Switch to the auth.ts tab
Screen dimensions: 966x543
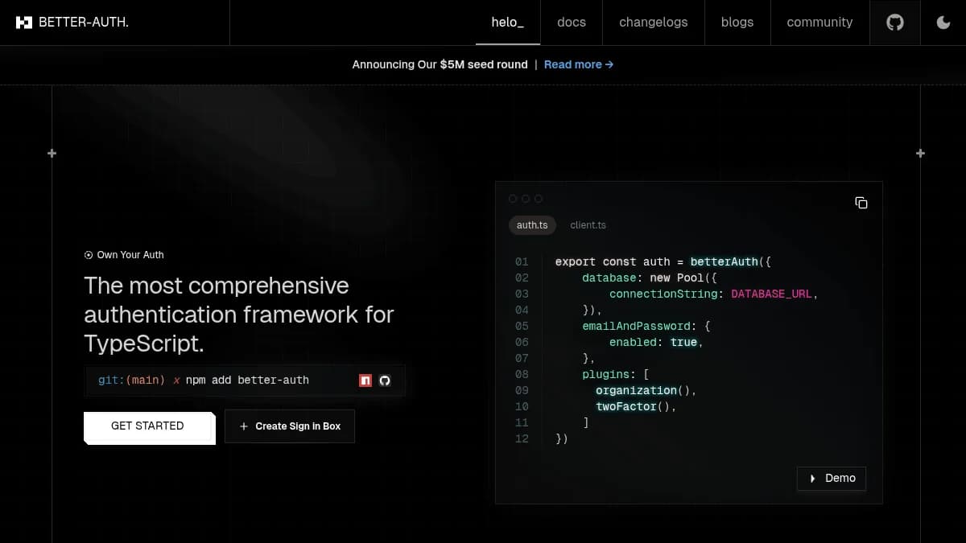[x=532, y=225]
